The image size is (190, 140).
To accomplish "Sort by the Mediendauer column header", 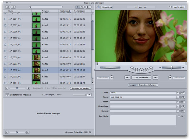I will click(81, 11).
